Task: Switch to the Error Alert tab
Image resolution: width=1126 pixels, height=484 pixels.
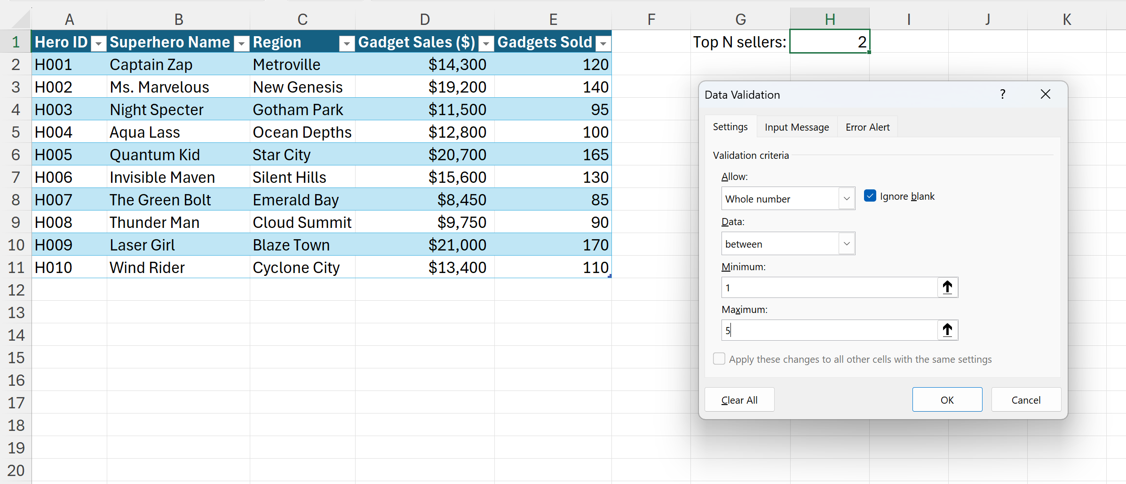Action: (x=867, y=127)
